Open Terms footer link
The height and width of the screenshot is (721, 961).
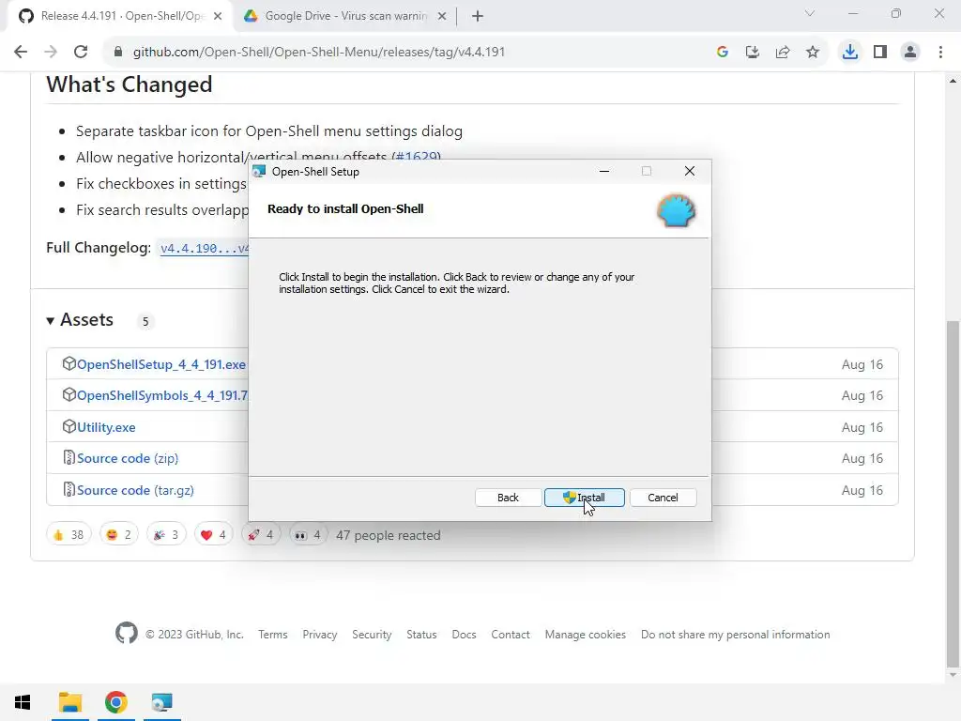(273, 635)
